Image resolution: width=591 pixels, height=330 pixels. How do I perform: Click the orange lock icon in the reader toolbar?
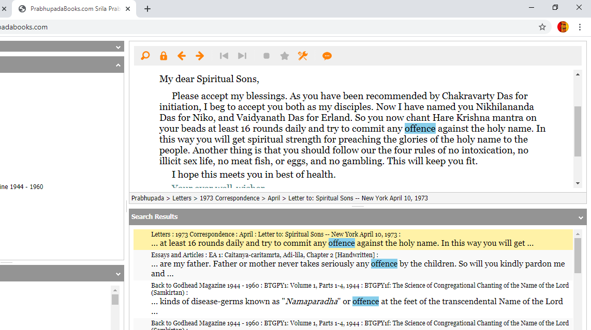tap(163, 56)
